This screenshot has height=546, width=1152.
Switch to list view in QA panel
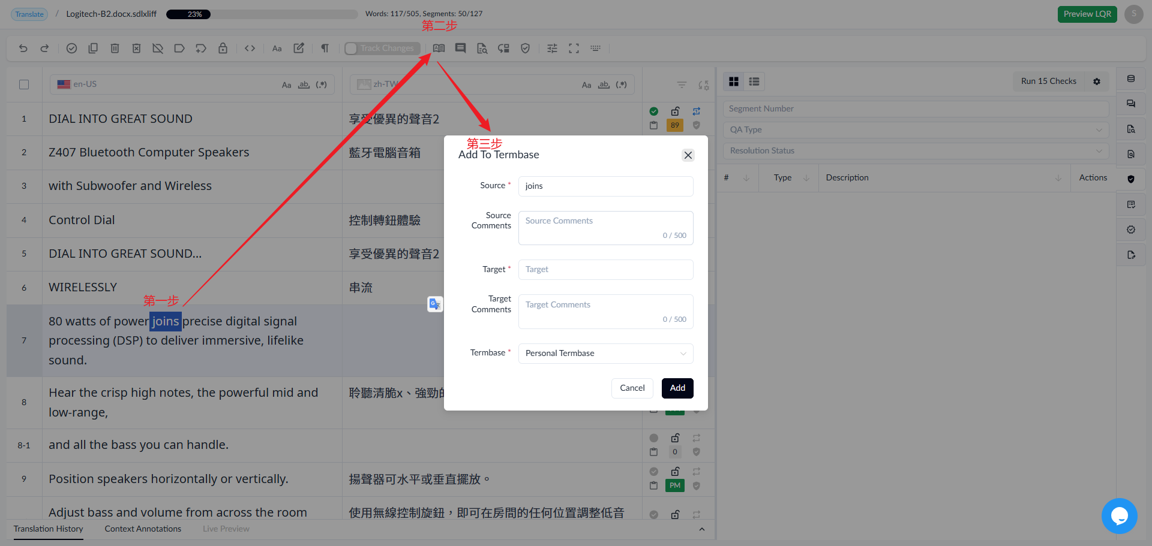click(x=754, y=82)
